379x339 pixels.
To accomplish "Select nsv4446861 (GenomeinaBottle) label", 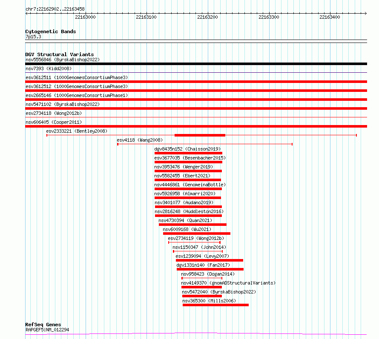I will pyautogui.click(x=190, y=185).
